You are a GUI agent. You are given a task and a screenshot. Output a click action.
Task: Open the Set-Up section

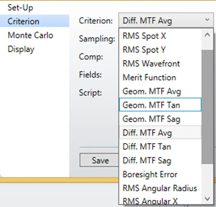[x=20, y=8]
